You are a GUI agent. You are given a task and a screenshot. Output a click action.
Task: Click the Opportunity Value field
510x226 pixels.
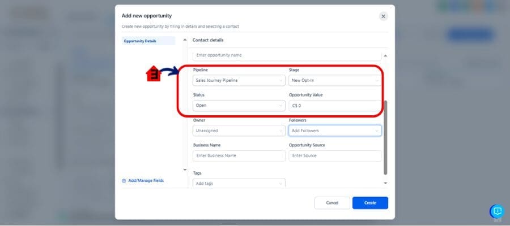(x=334, y=106)
